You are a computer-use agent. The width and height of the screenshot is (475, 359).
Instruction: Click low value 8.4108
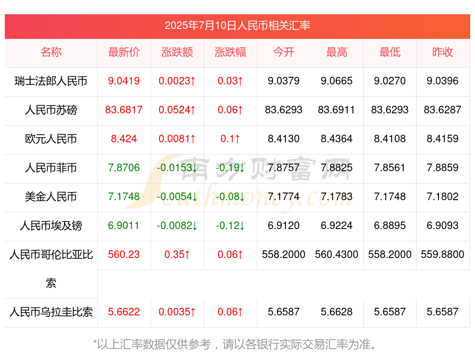pyautogui.click(x=390, y=139)
